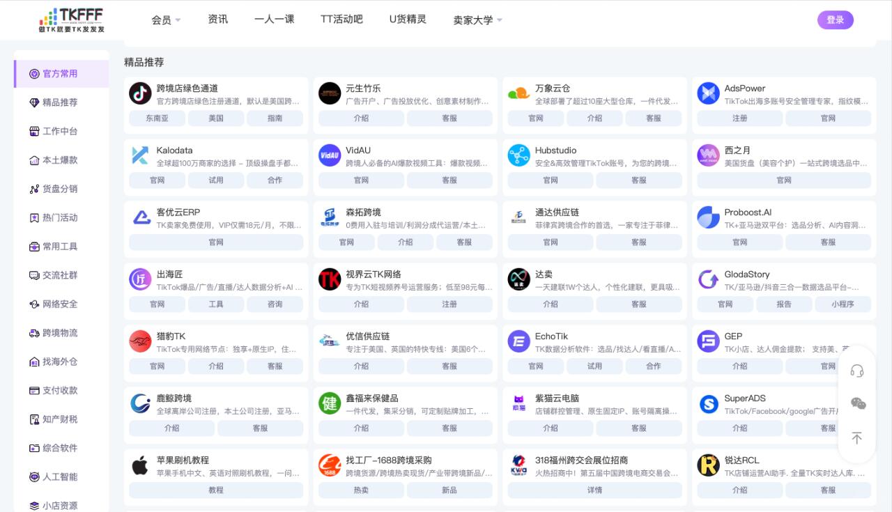Open the U货精灵 nav item

[x=408, y=20]
